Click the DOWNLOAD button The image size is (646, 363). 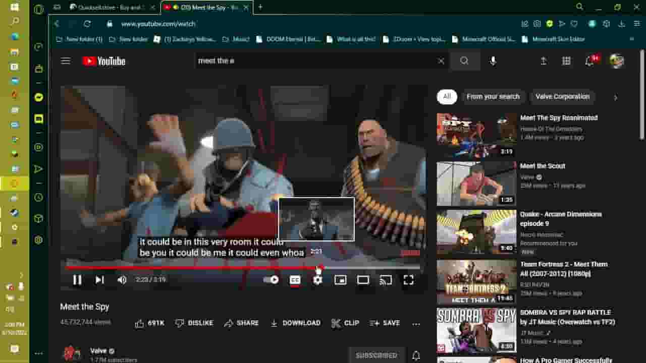(295, 323)
